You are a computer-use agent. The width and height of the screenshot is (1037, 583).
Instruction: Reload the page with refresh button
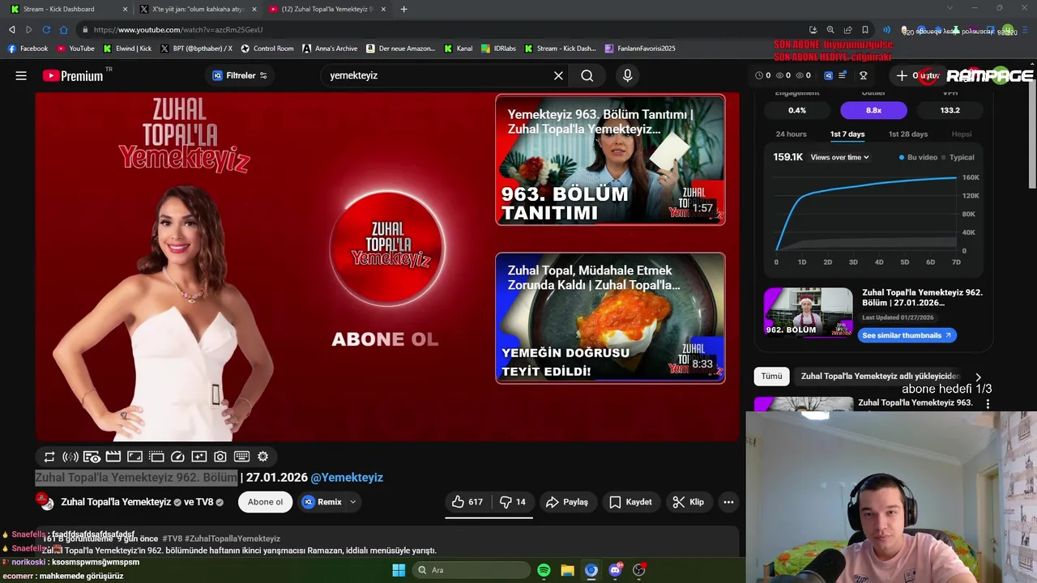click(x=46, y=30)
